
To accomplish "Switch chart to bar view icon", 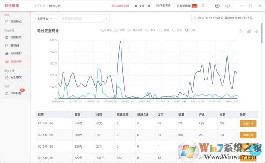I will pos(249,31).
